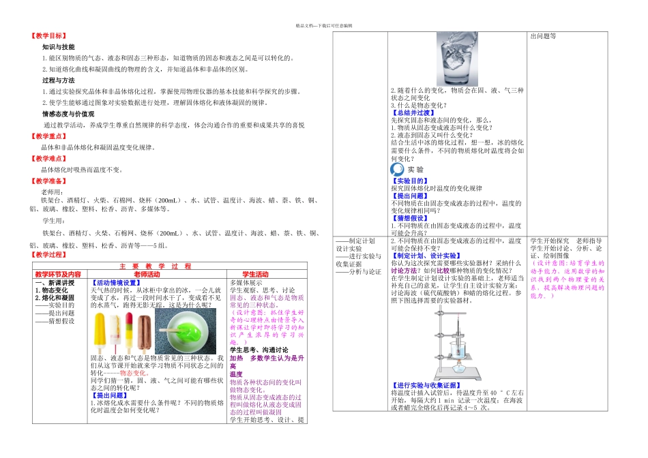Select the ——制定计划 line
The height and width of the screenshot is (458, 648).
(x=355, y=241)
